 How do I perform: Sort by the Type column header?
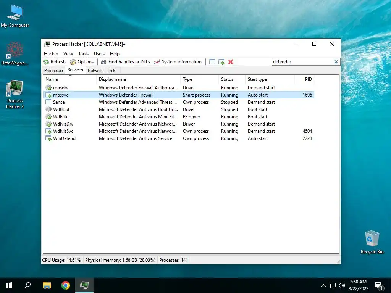(199, 79)
